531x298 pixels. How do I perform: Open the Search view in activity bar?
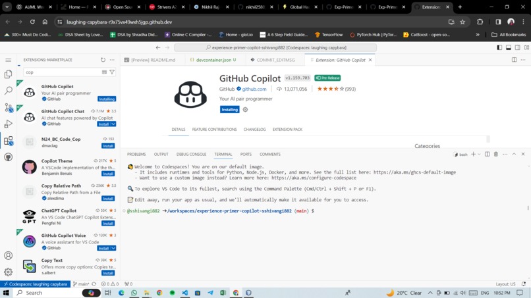[x=9, y=90]
